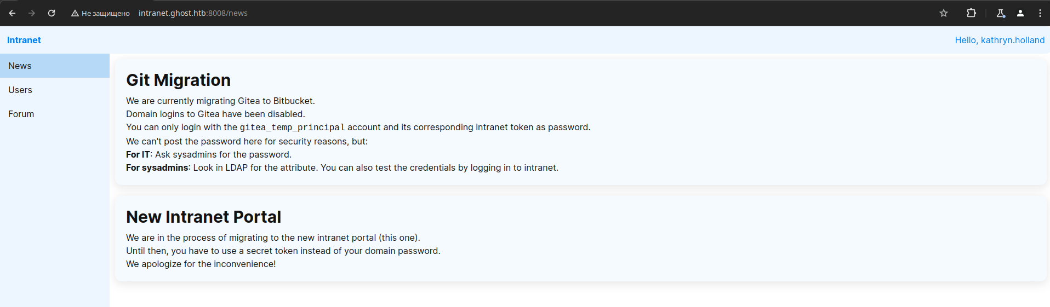
Task: Open the Chrome labs flask icon
Action: point(1001,13)
